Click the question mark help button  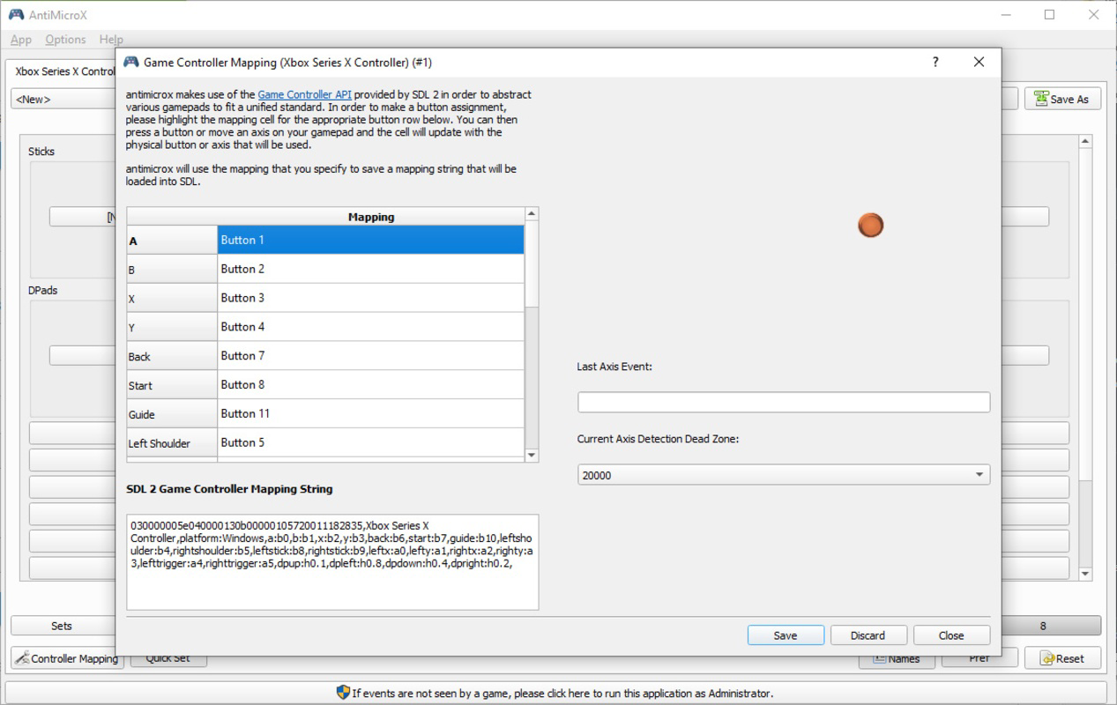click(935, 62)
